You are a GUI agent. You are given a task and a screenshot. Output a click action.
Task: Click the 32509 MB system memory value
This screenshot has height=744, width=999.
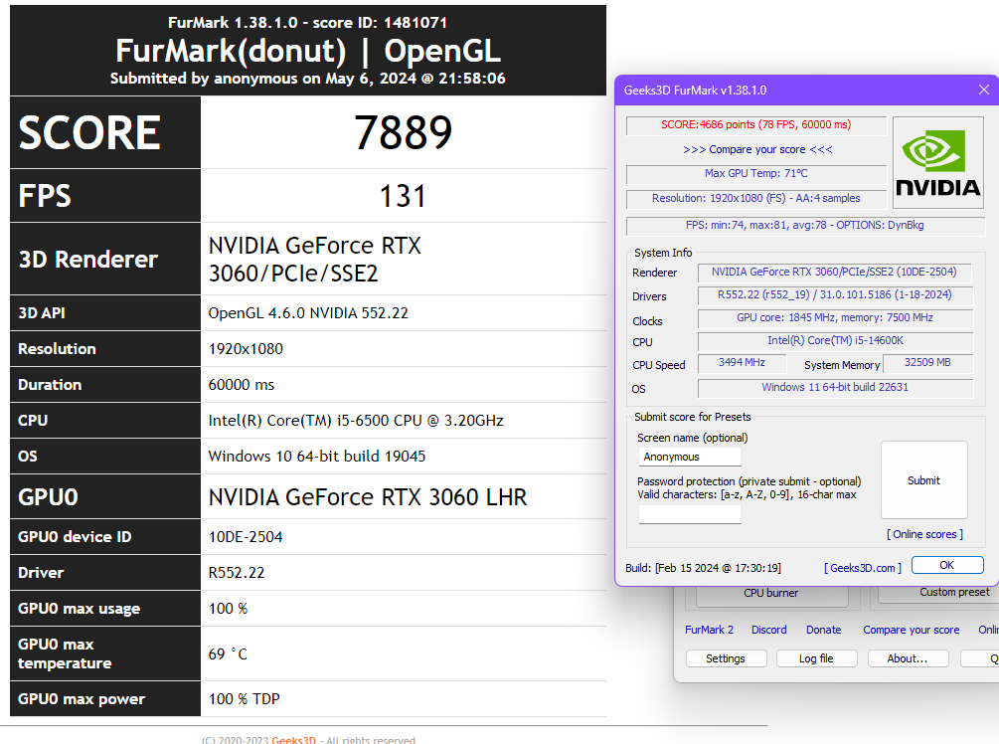(927, 363)
